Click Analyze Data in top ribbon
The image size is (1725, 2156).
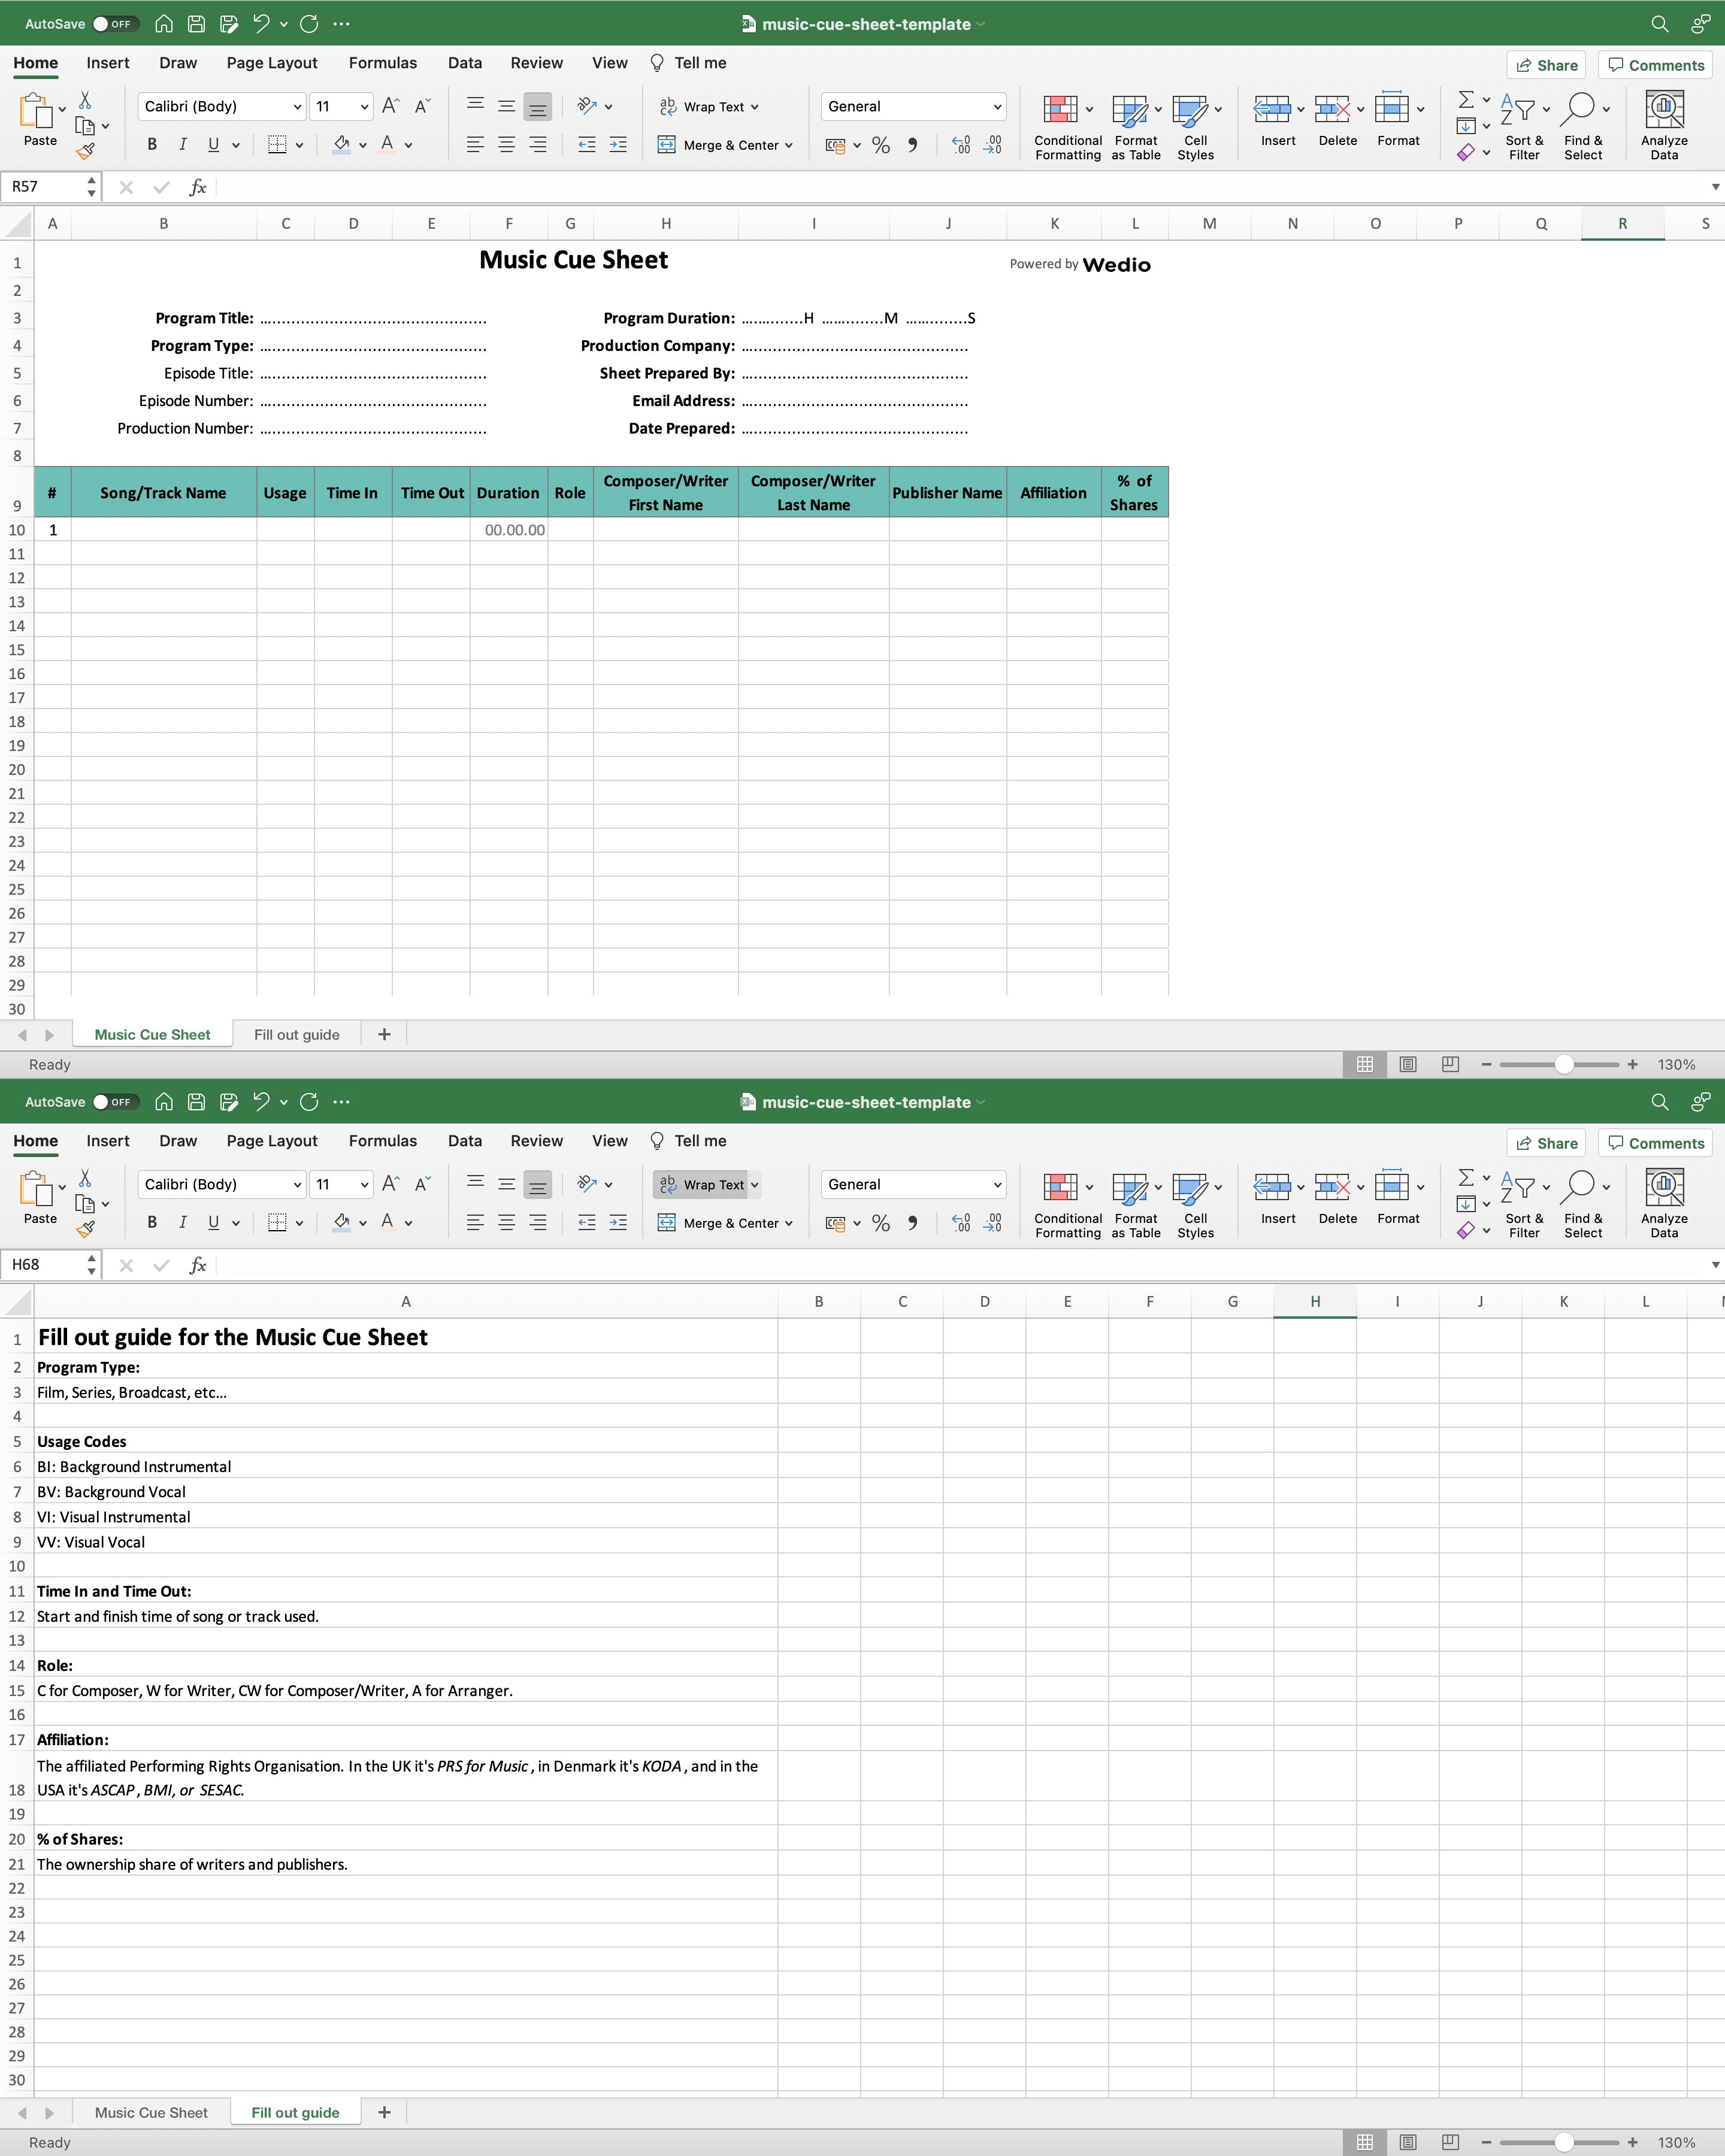click(x=1664, y=126)
